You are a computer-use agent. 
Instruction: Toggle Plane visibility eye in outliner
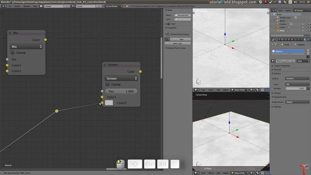coord(303,30)
